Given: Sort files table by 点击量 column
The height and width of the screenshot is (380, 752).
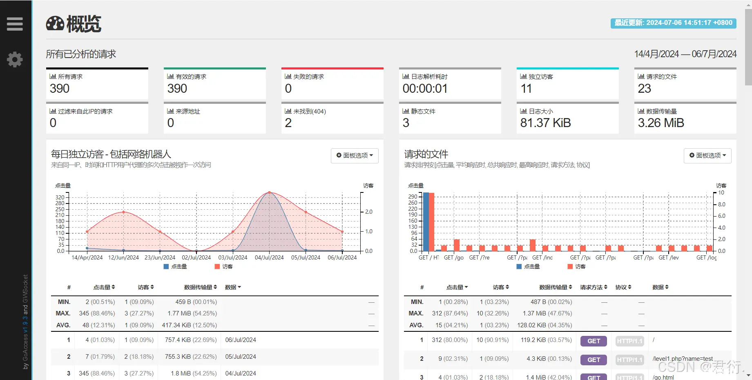Looking at the screenshot, I should pyautogui.click(x=457, y=287).
